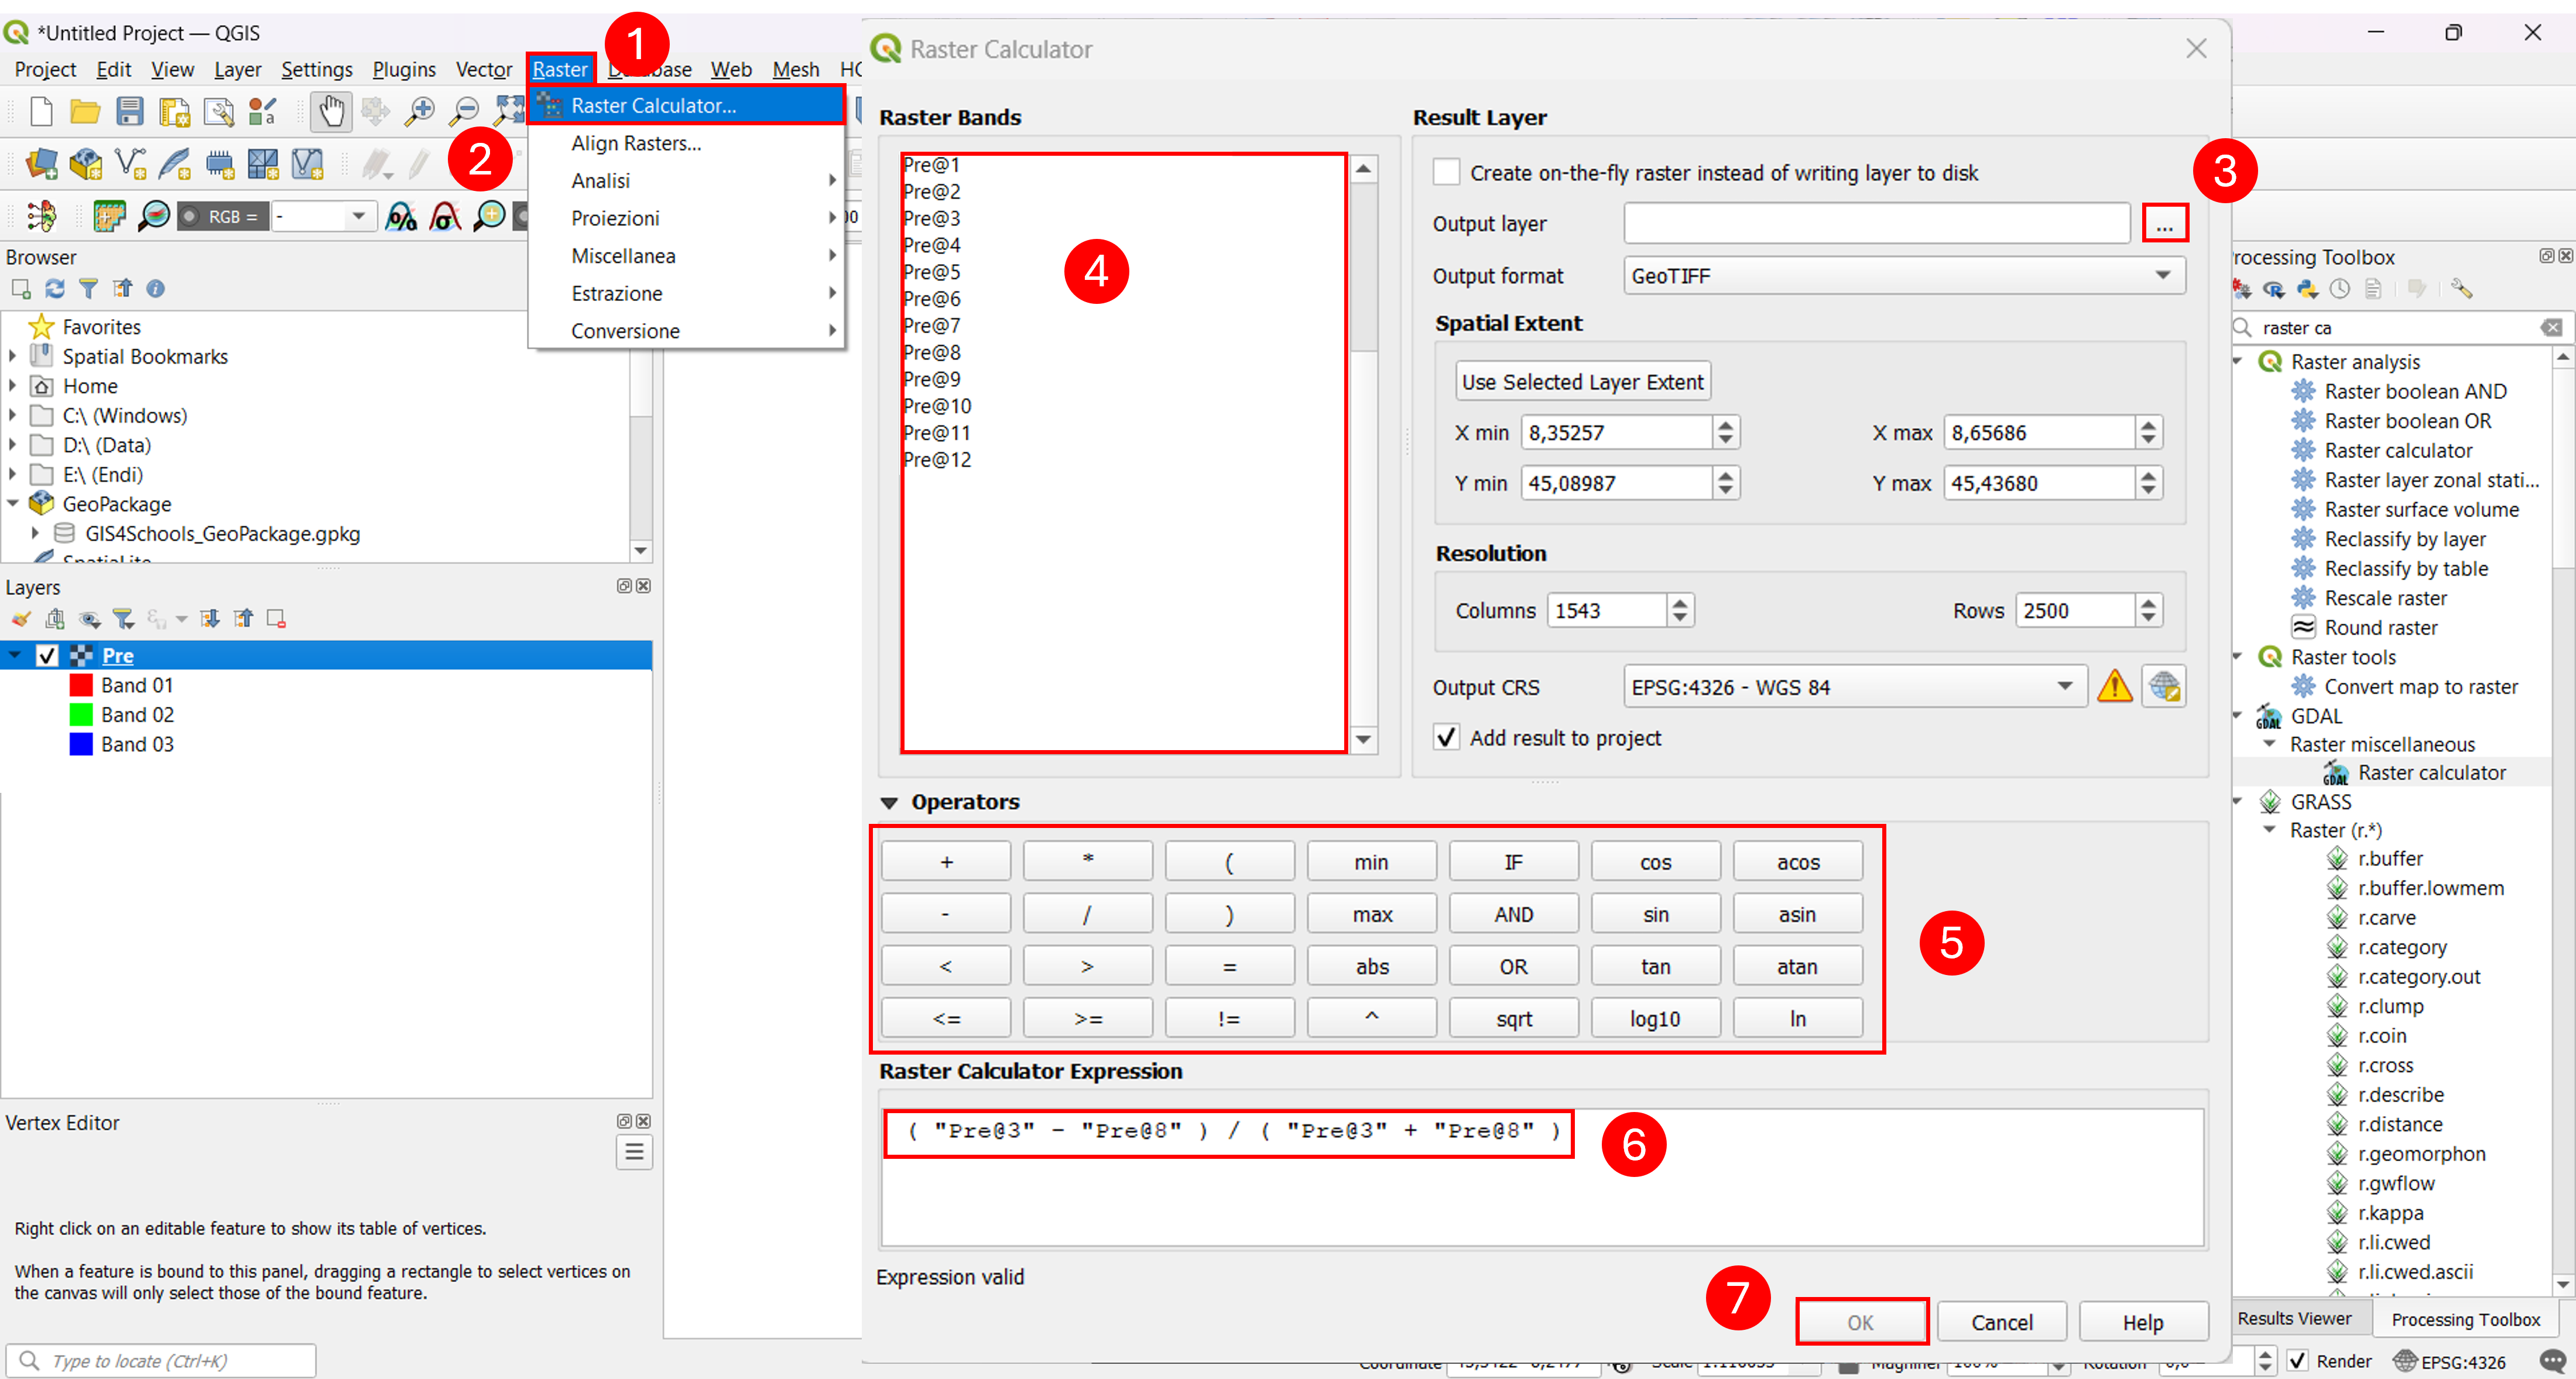2576x1379 pixels.
Task: Uncheck Add result to project
Action: click(x=1446, y=737)
